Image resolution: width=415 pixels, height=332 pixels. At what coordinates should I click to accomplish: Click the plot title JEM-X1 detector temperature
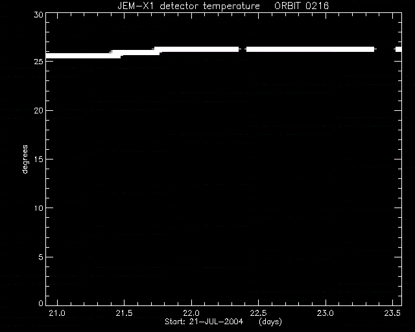pos(189,6)
